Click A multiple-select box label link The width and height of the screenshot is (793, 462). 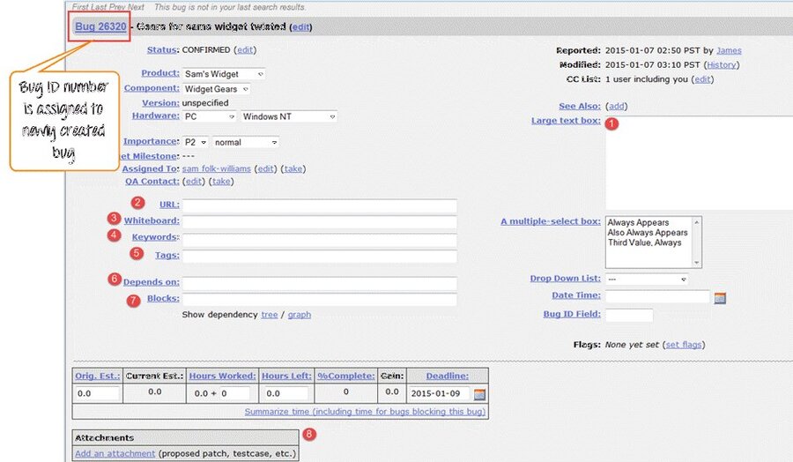pos(550,221)
